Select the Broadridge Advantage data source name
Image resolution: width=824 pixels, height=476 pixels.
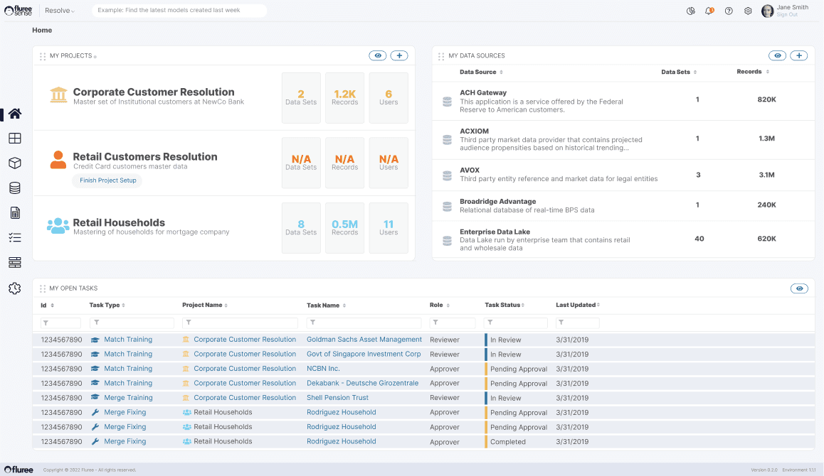coord(497,202)
